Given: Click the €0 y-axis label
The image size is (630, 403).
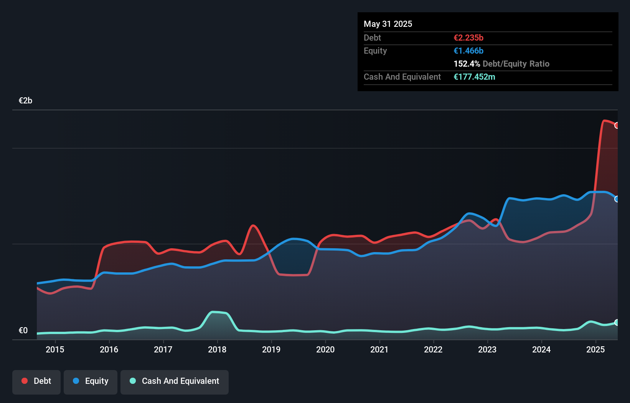Looking at the screenshot, I should coord(23,330).
